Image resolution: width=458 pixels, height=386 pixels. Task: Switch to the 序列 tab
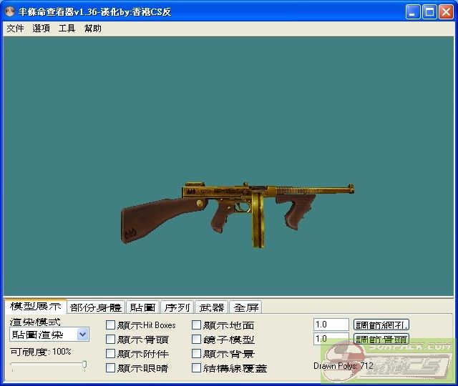(177, 307)
